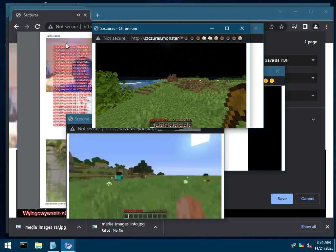Viewport: 336px width, 252px height.
Task: Open options chevron for media_images_into.jpg
Action: click(156, 227)
